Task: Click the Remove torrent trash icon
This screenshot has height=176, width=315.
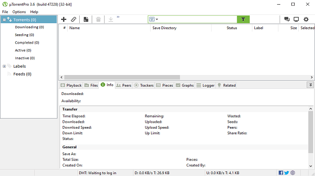Action: [98, 19]
